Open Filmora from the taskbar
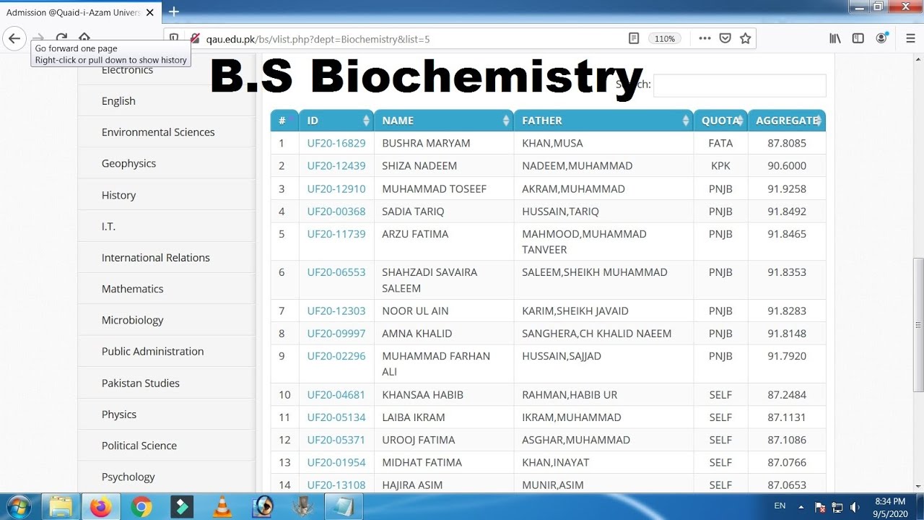This screenshot has height=520, width=924. click(181, 507)
